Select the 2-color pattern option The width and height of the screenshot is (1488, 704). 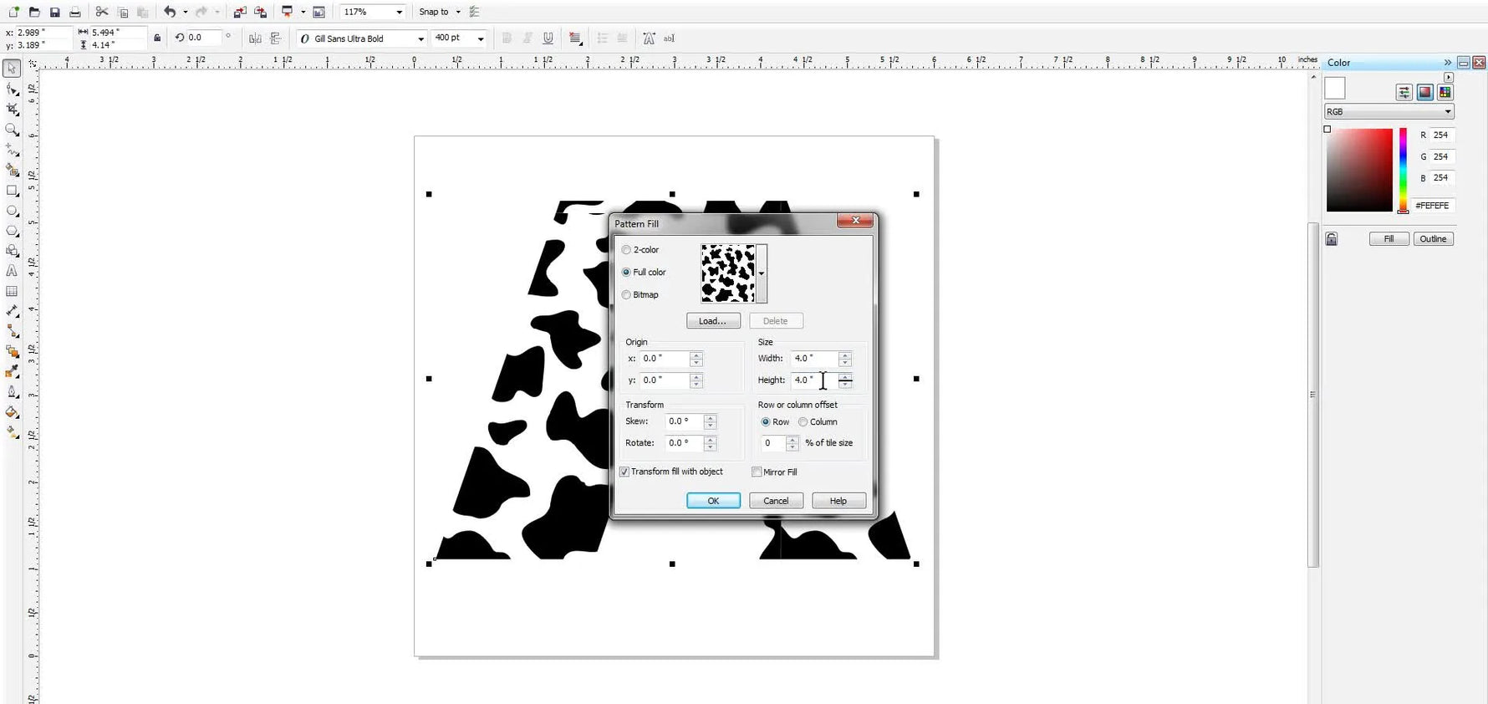point(626,250)
